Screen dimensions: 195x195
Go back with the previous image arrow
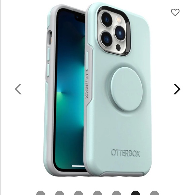pos(18,89)
